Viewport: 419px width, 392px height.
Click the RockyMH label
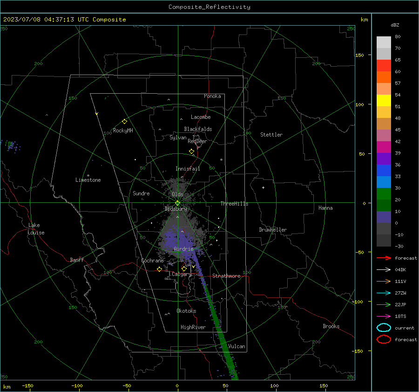point(123,131)
